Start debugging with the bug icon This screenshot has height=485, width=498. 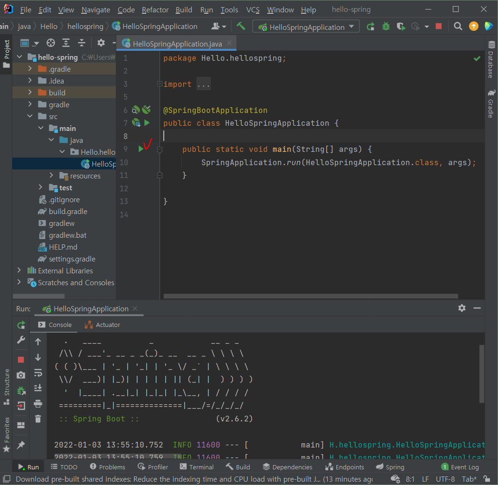pos(385,27)
